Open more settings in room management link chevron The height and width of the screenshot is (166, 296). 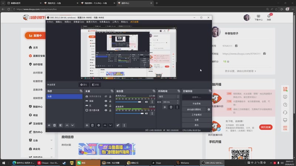click(x=255, y=71)
